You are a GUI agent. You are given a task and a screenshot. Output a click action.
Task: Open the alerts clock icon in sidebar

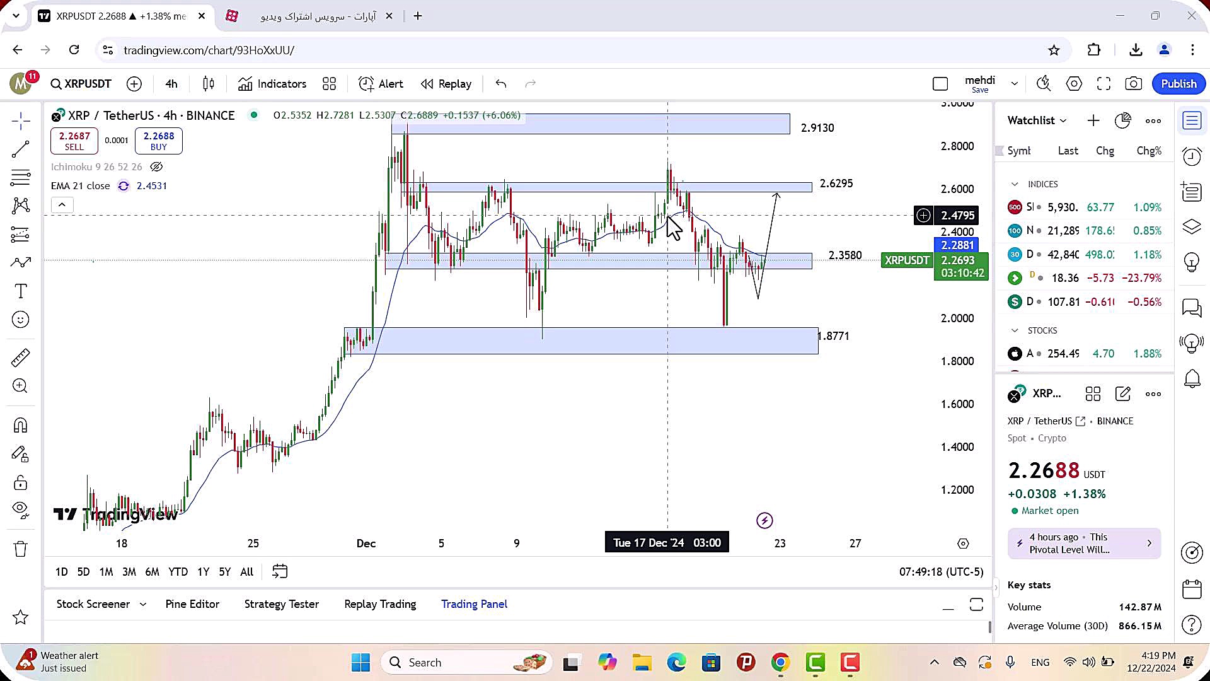1192,156
